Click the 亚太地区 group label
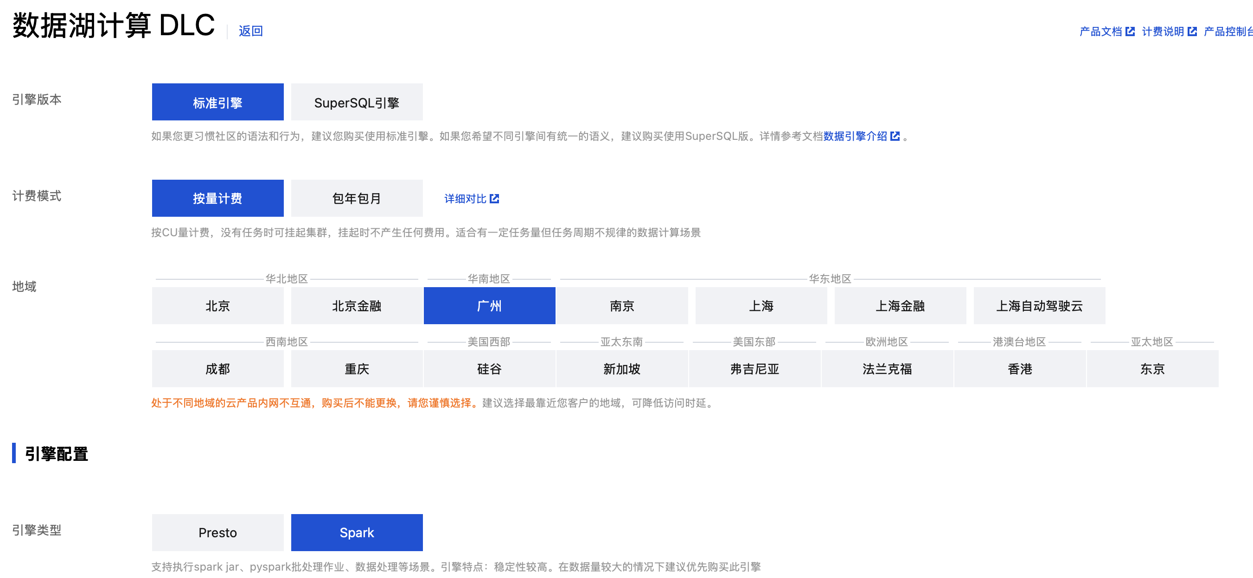Image resolution: width=1253 pixels, height=578 pixels. click(1152, 342)
